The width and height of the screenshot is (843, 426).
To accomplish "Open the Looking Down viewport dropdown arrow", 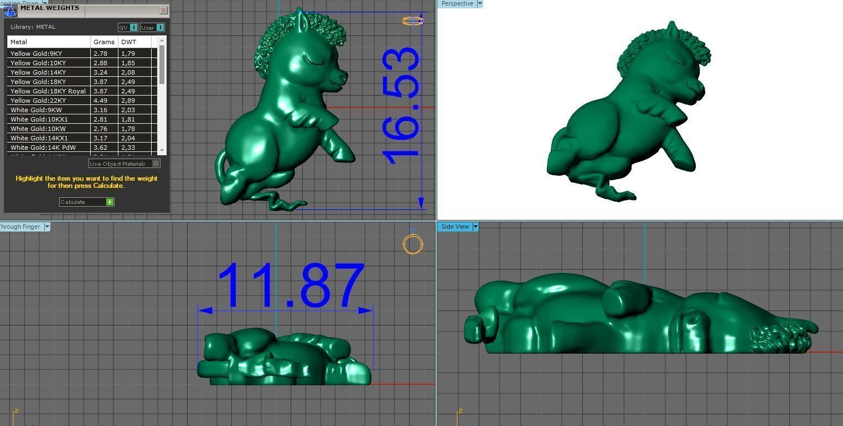I will coord(45,3).
